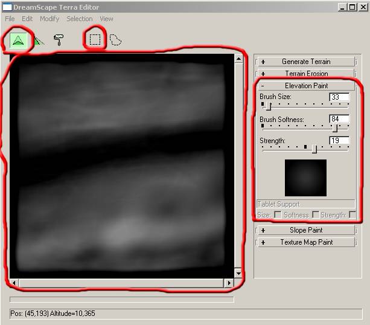Collapse the Elevation Paint rollout
The height and width of the screenshot is (325, 370).
pos(306,86)
